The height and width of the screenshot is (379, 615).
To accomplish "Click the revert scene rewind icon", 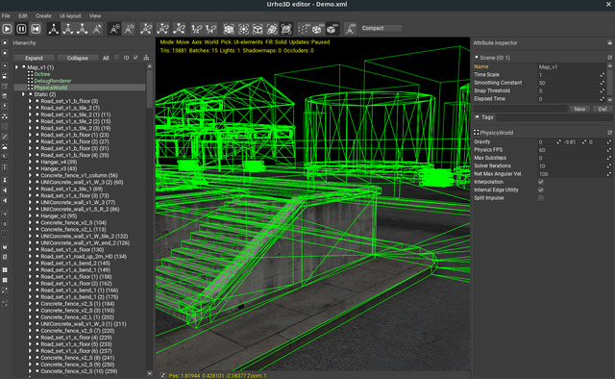I will click(36, 29).
